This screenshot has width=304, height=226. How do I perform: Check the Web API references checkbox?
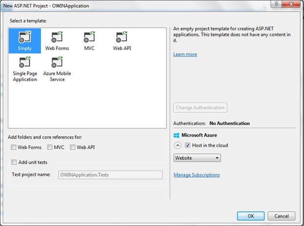73,147
